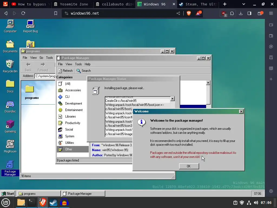Select the Utilities category
This screenshot has width=277, height=208.
pos(73,143)
